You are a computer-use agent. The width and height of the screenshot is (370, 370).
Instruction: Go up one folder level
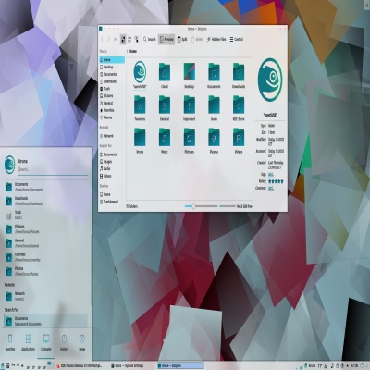coord(115,40)
